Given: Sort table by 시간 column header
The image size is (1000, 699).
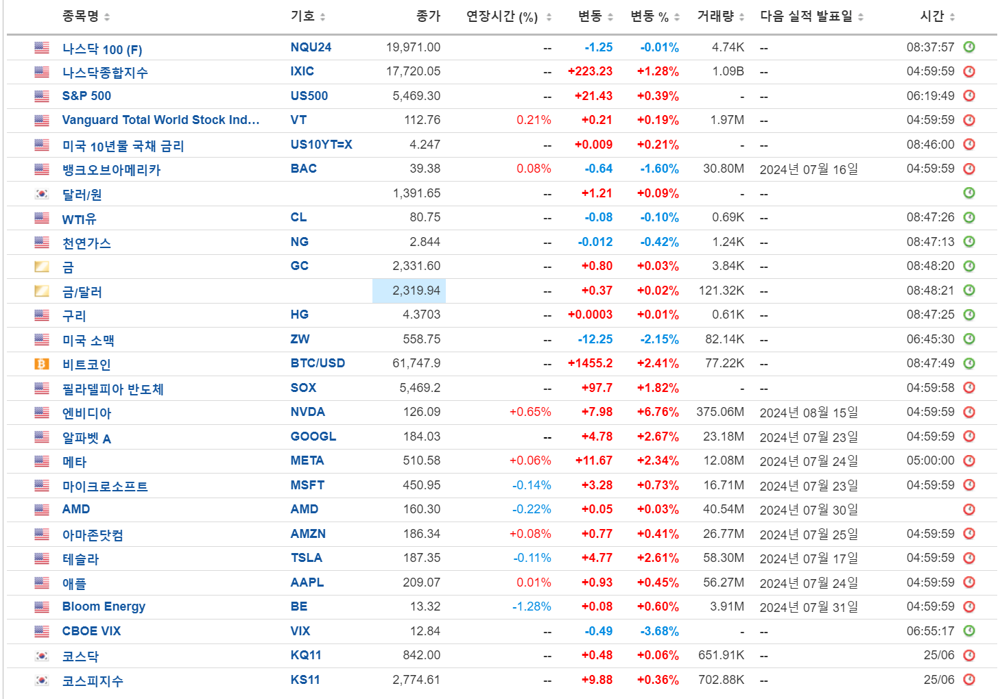Looking at the screenshot, I should [x=938, y=16].
